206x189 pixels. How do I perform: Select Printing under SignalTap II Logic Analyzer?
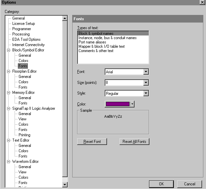pos(25,135)
